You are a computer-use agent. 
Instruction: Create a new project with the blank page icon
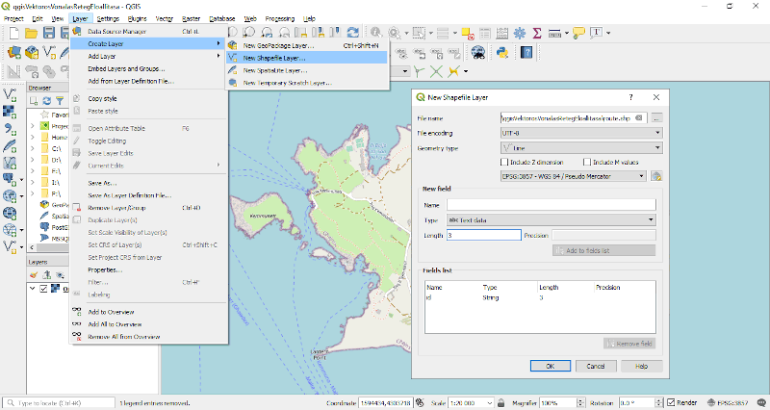coord(14,33)
